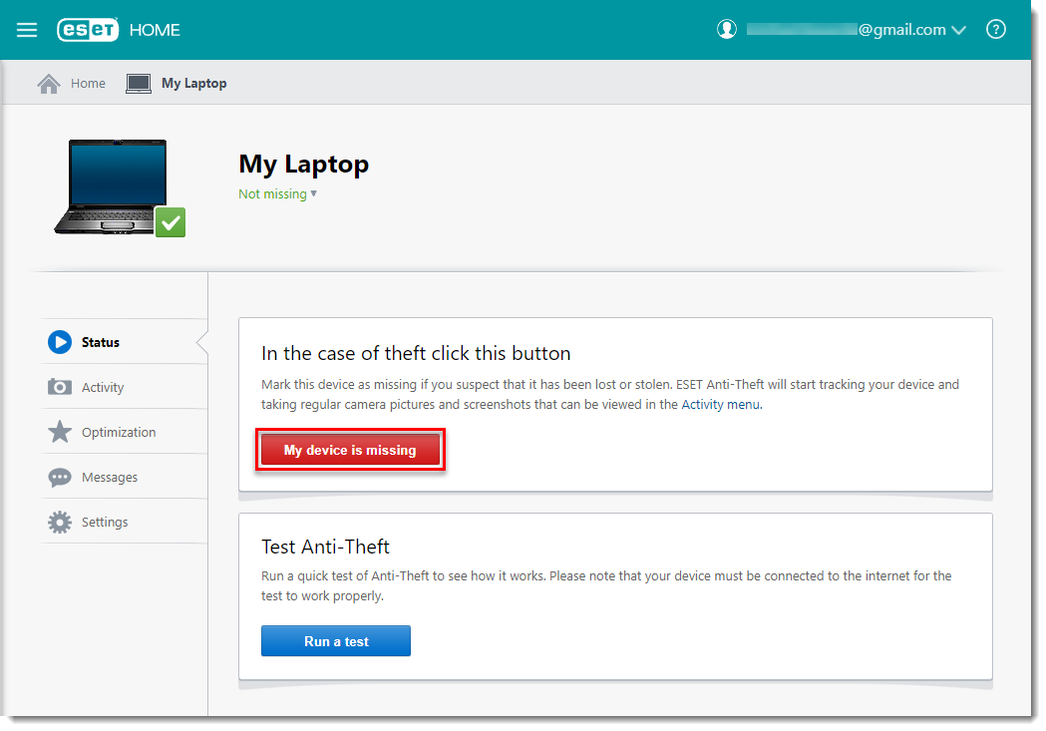The image size is (1046, 731).
Task: Click the Status play icon
Action: (x=60, y=342)
